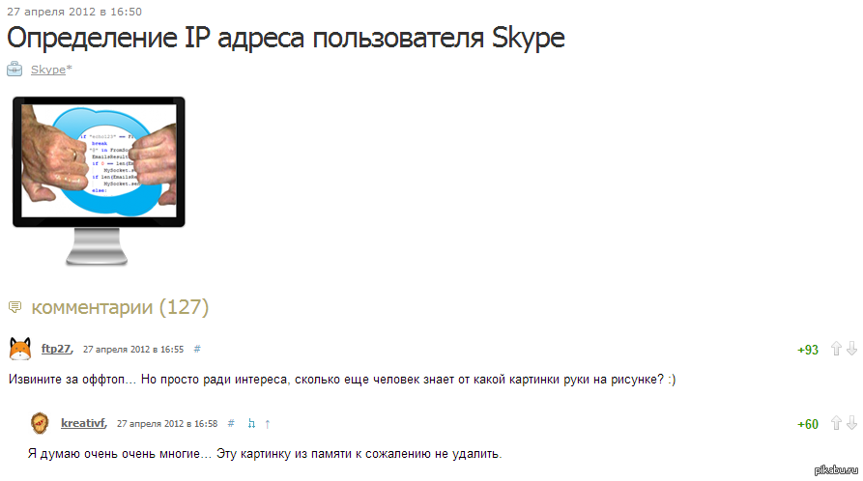Jump to parent comment via up arrow
This screenshot has height=481, width=863.
click(x=267, y=423)
